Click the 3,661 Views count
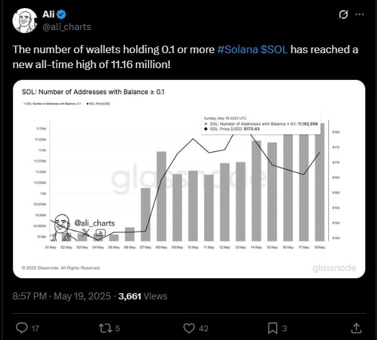377x340 pixels. [x=142, y=296]
